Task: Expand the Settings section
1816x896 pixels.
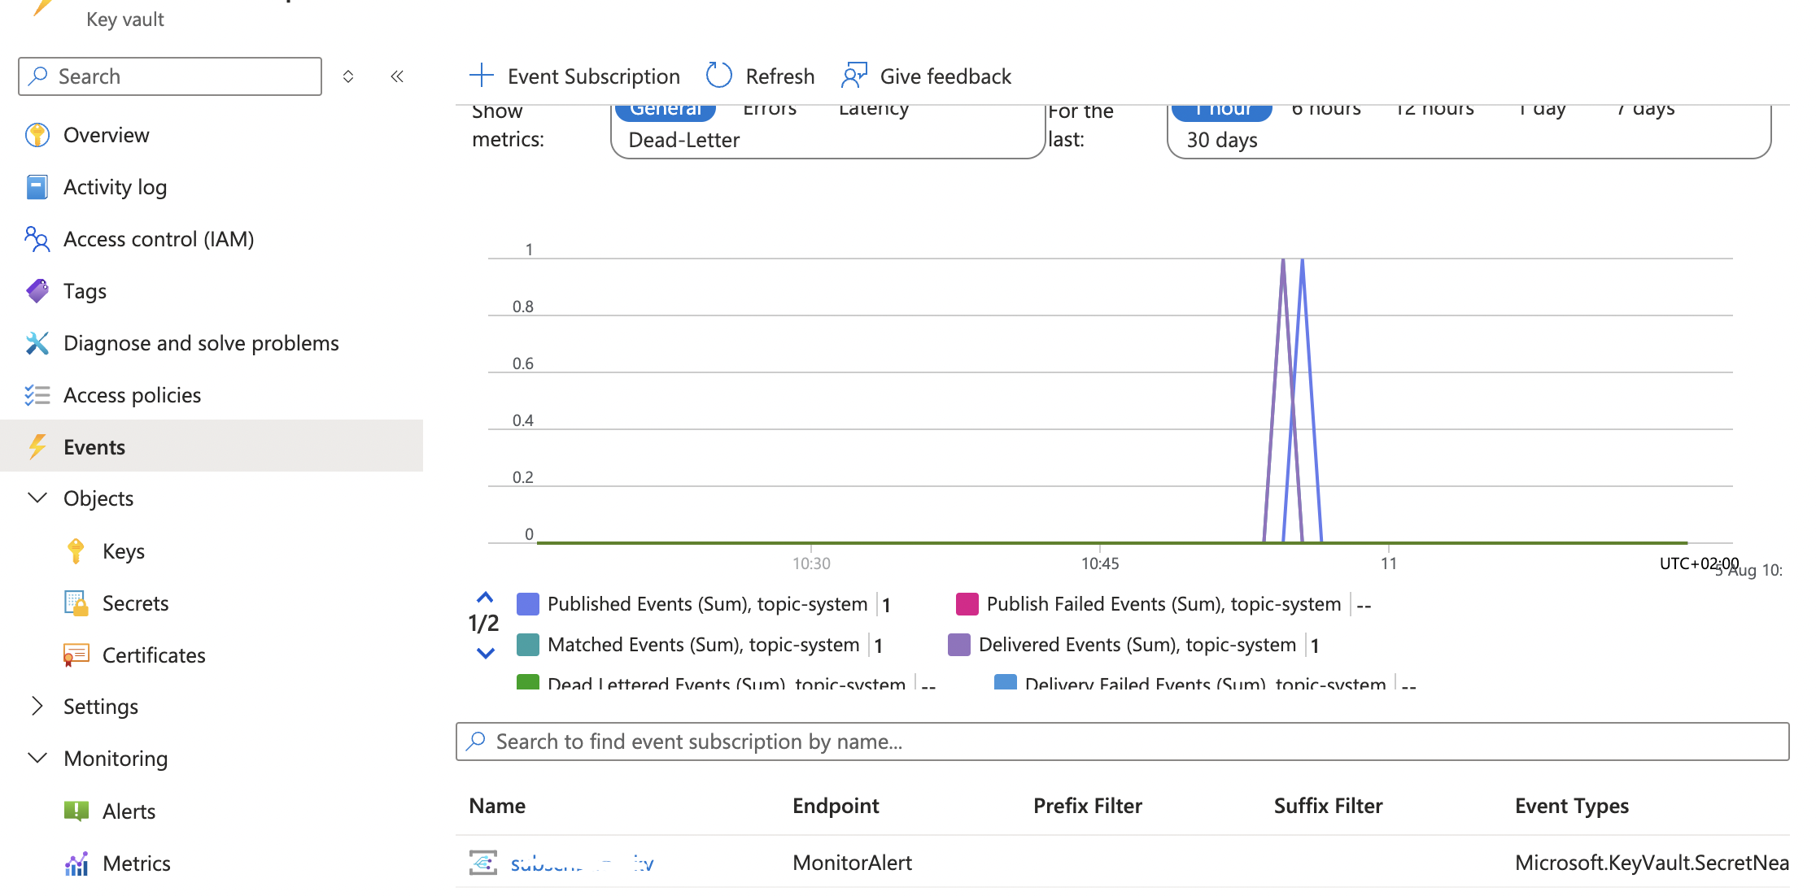Action: point(37,706)
